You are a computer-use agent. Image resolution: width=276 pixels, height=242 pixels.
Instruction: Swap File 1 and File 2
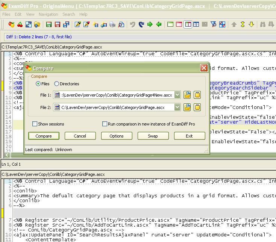[153, 136]
